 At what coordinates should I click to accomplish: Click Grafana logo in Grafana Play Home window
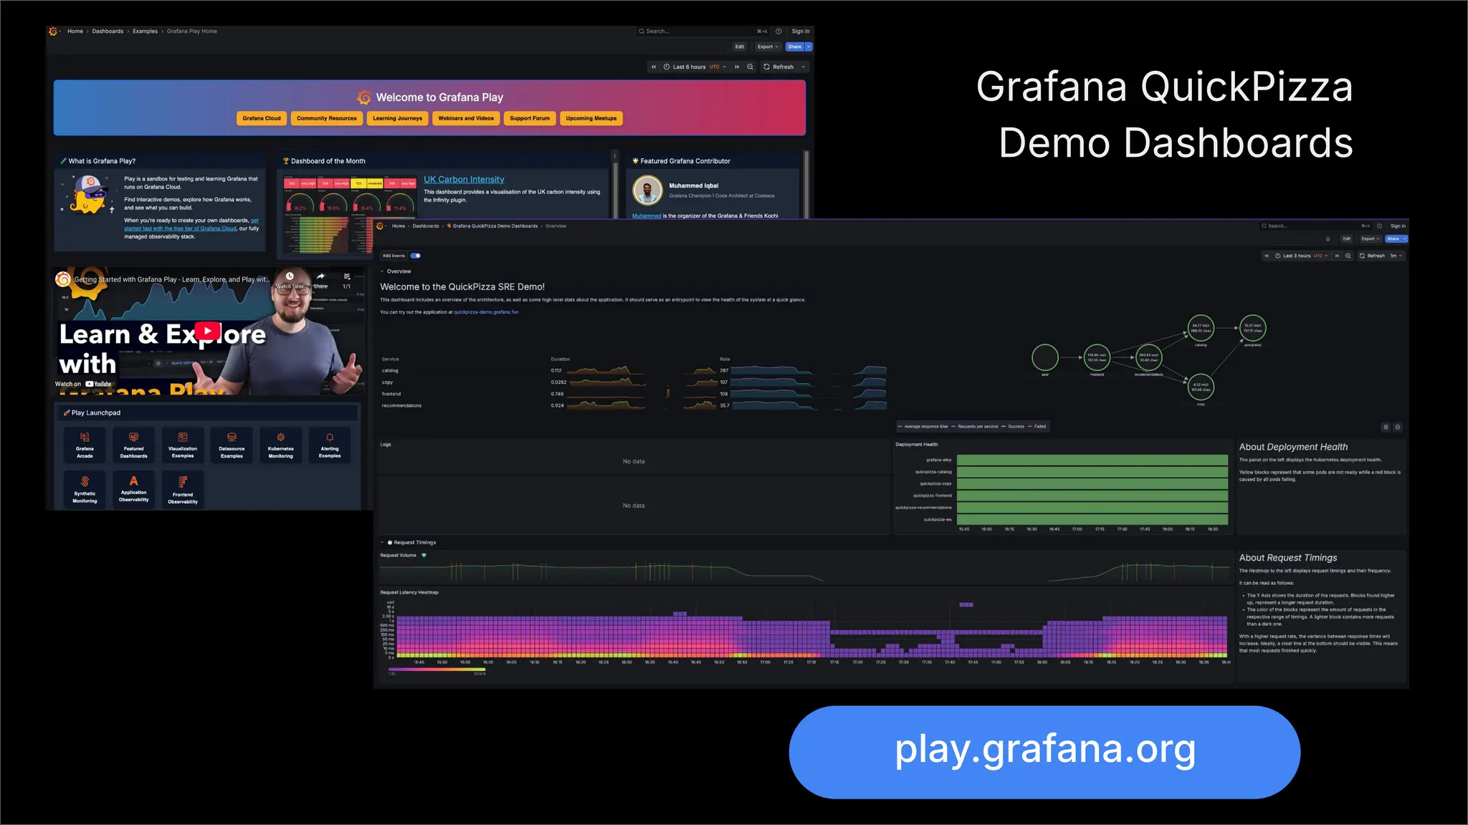[53, 31]
